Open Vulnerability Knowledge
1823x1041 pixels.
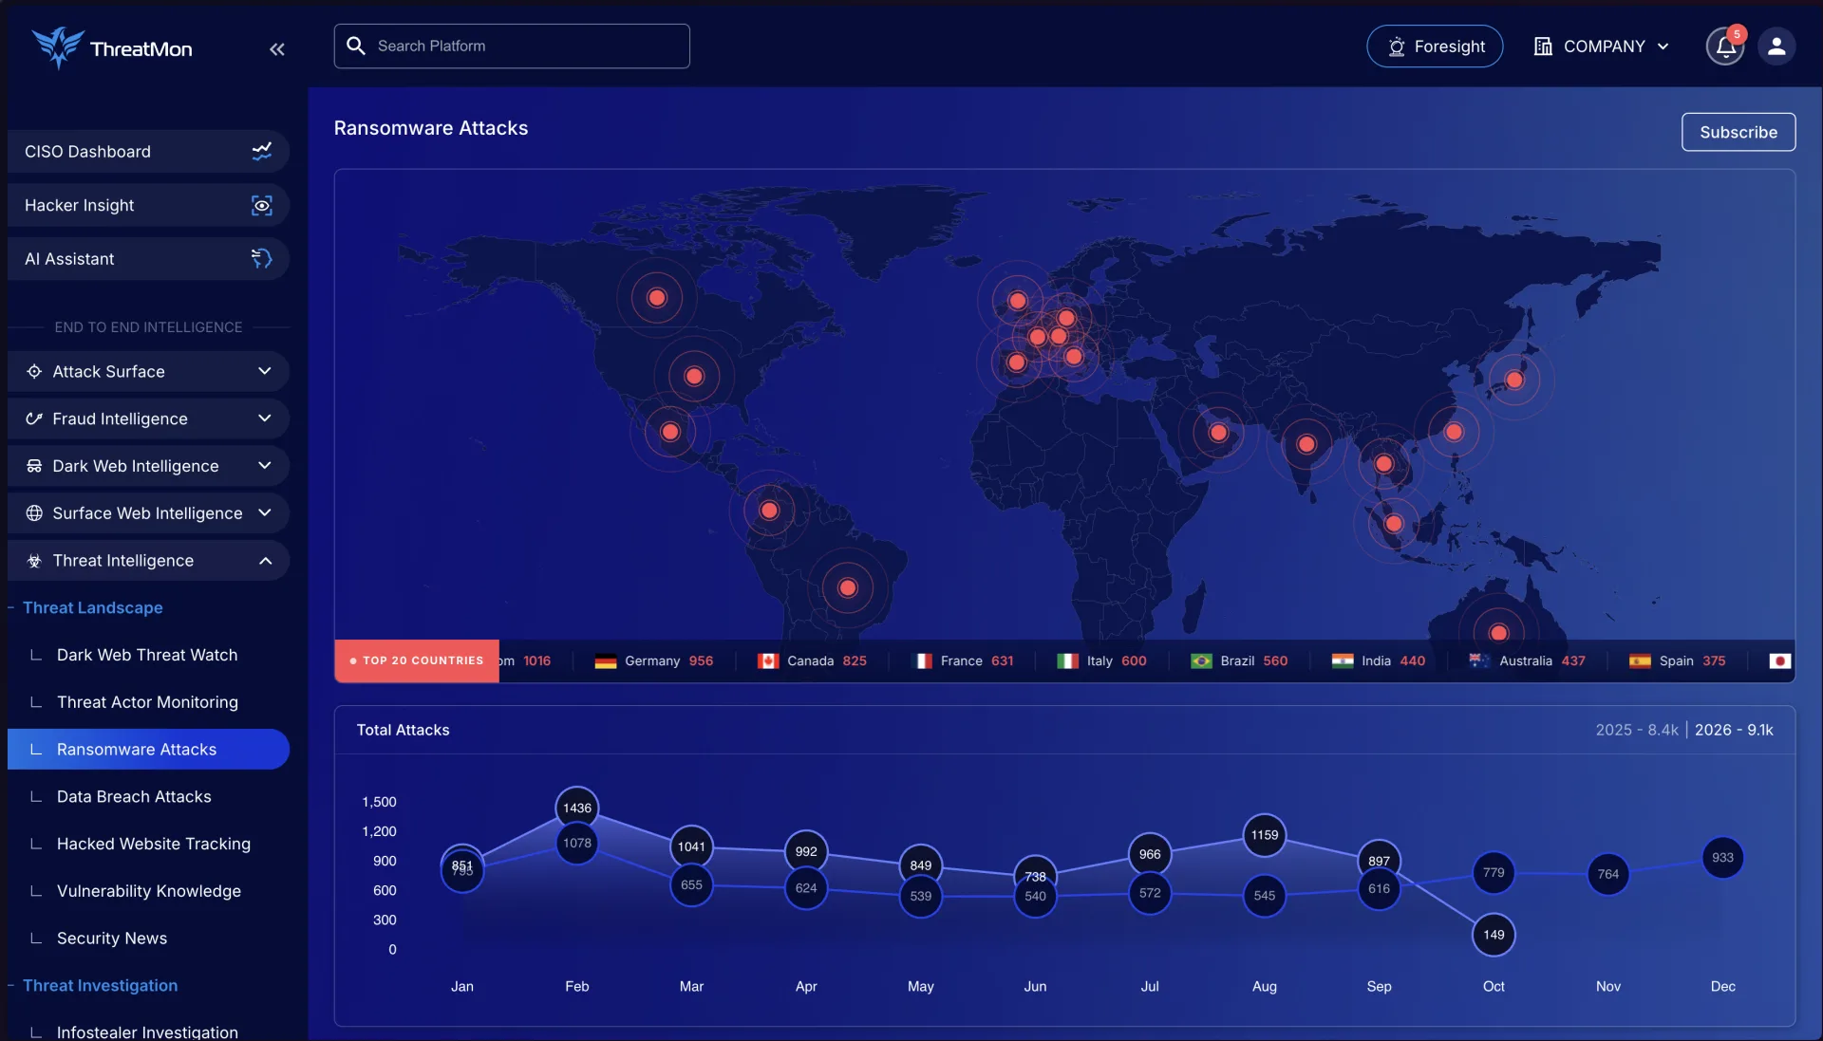(149, 891)
